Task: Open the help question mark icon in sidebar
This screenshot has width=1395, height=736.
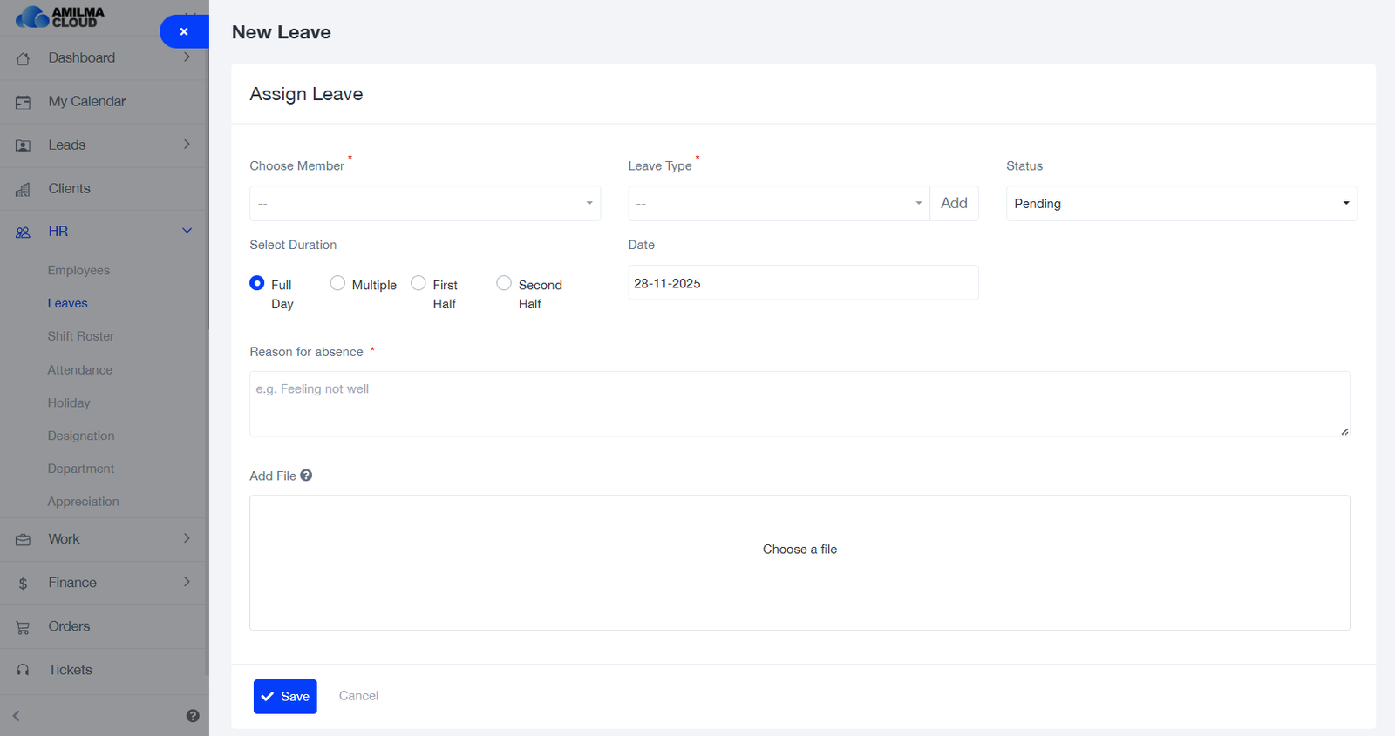Action: click(193, 716)
